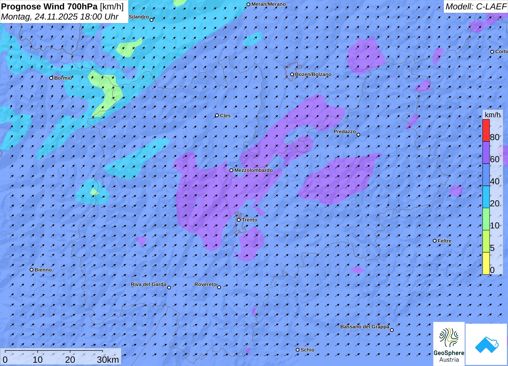508x366 pixels.
Task: Click the 'Prognose Wind 700hPa' title text
Action: pyautogui.click(x=49, y=7)
